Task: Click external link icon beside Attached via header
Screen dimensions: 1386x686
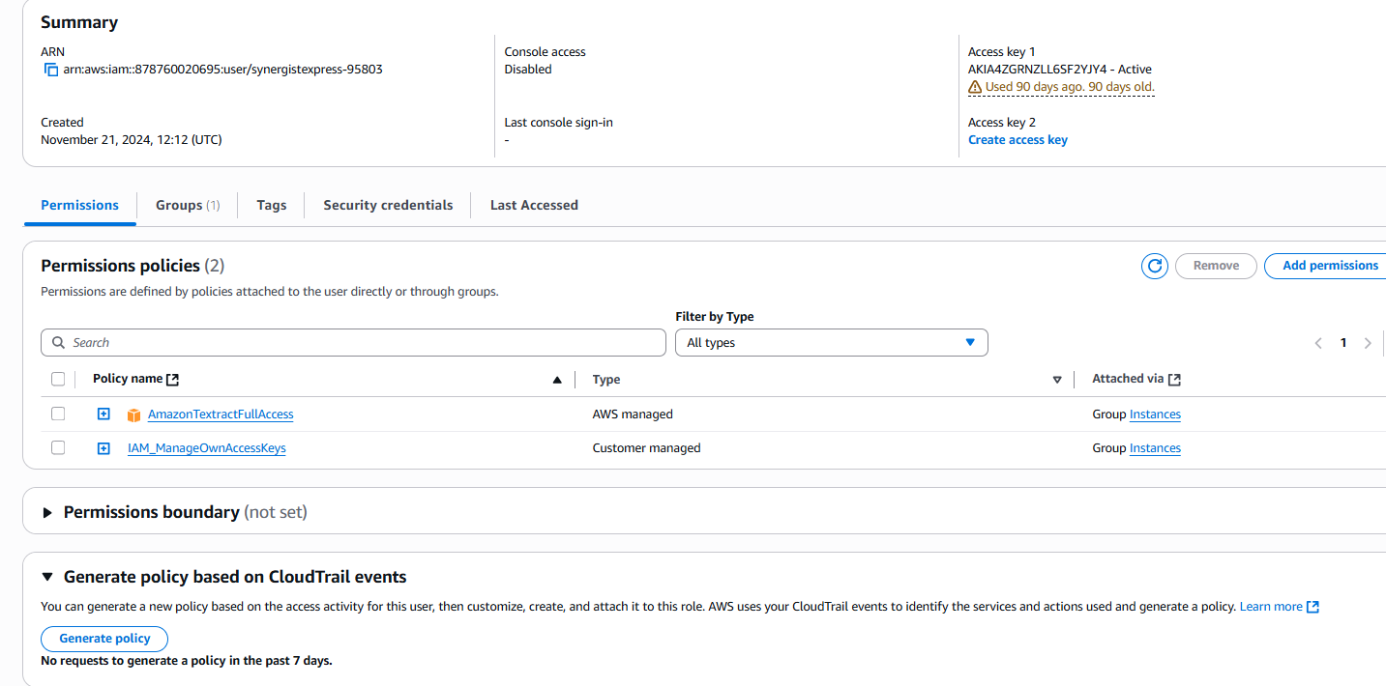Action: point(1174,380)
